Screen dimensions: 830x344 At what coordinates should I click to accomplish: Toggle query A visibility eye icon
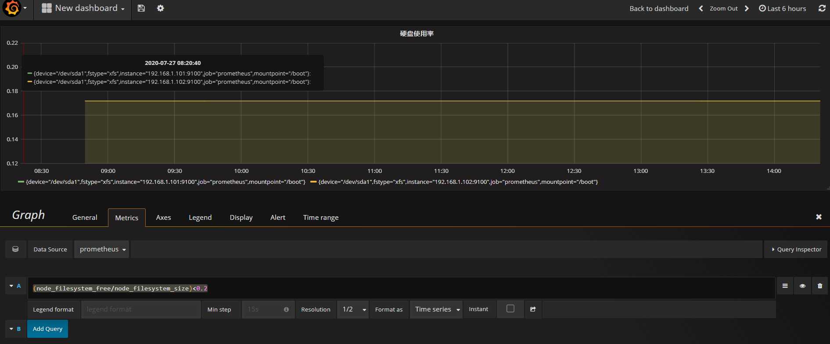click(802, 286)
